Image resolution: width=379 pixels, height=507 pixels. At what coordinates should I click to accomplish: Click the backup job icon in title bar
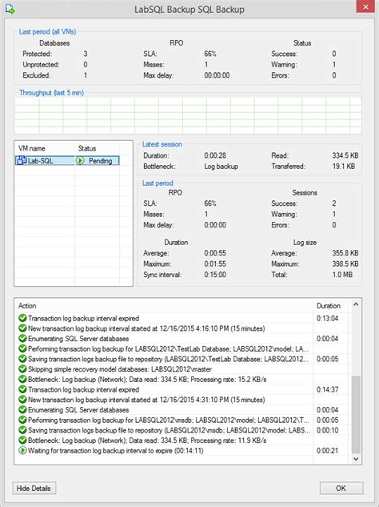click(10, 9)
